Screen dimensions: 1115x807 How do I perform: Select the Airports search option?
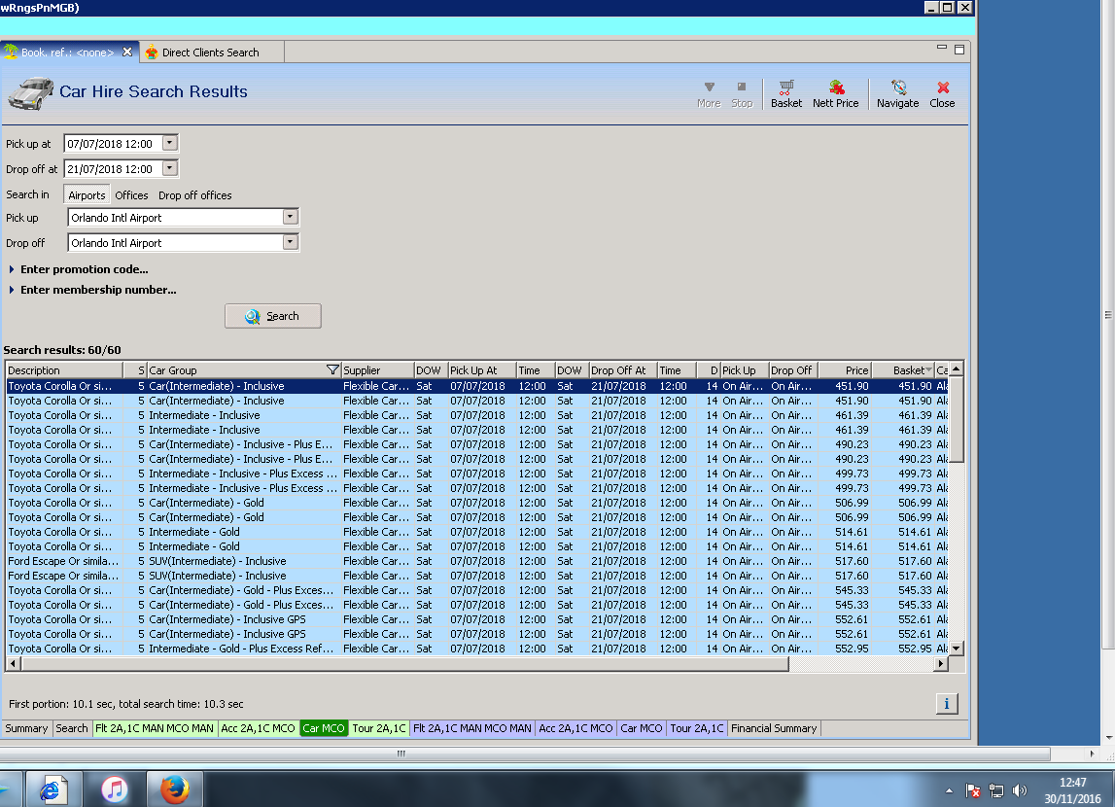(x=87, y=195)
